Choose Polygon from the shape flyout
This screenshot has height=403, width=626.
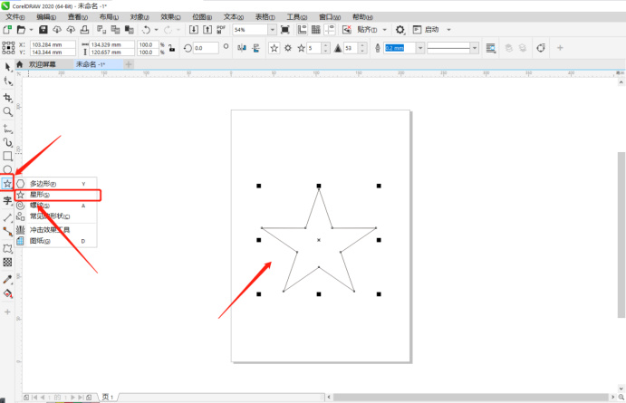tap(56, 184)
